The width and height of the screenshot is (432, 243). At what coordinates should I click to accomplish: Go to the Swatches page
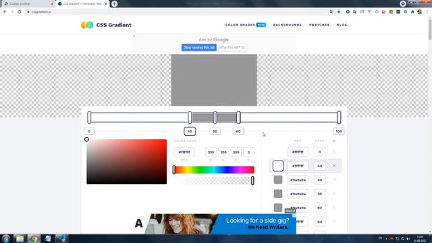[319, 25]
